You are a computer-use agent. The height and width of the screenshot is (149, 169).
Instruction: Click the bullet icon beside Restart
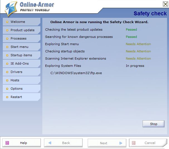(7, 97)
